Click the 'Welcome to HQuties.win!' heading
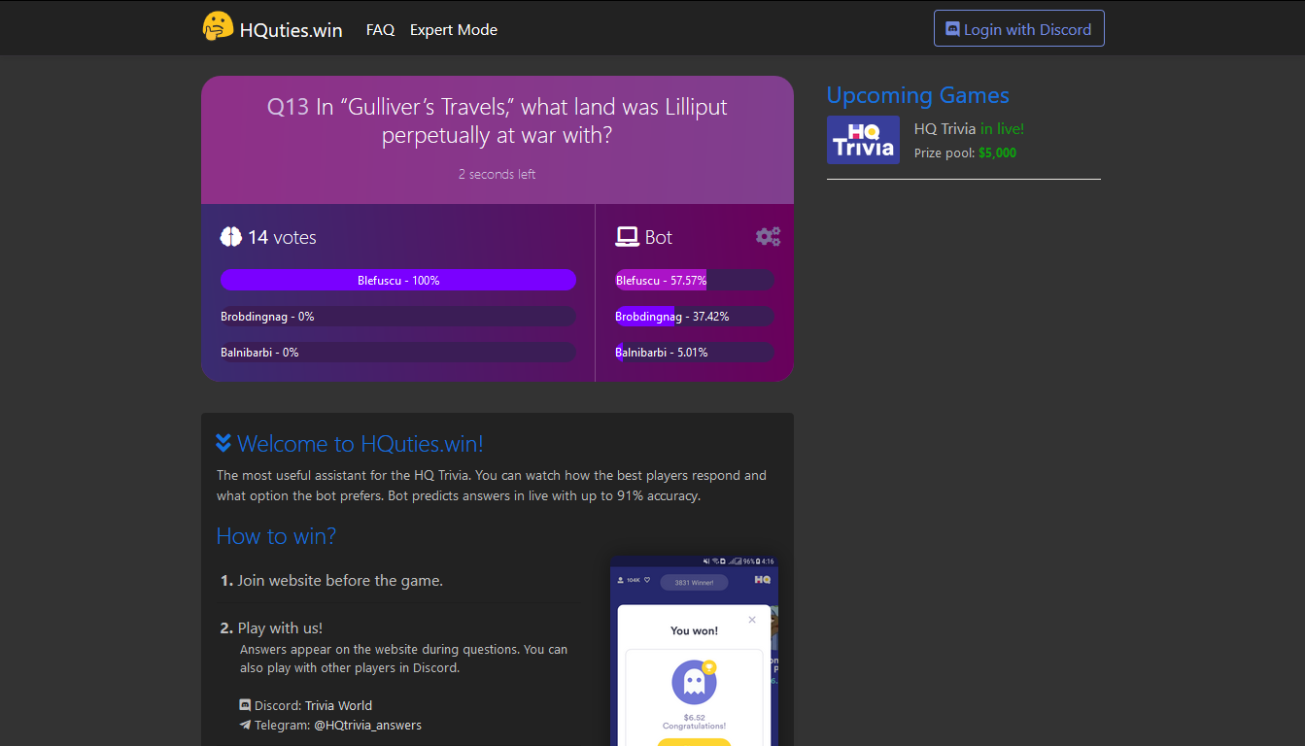1305x746 pixels. tap(361, 444)
